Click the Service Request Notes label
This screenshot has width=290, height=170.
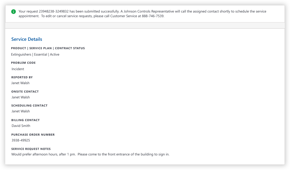click(31, 149)
